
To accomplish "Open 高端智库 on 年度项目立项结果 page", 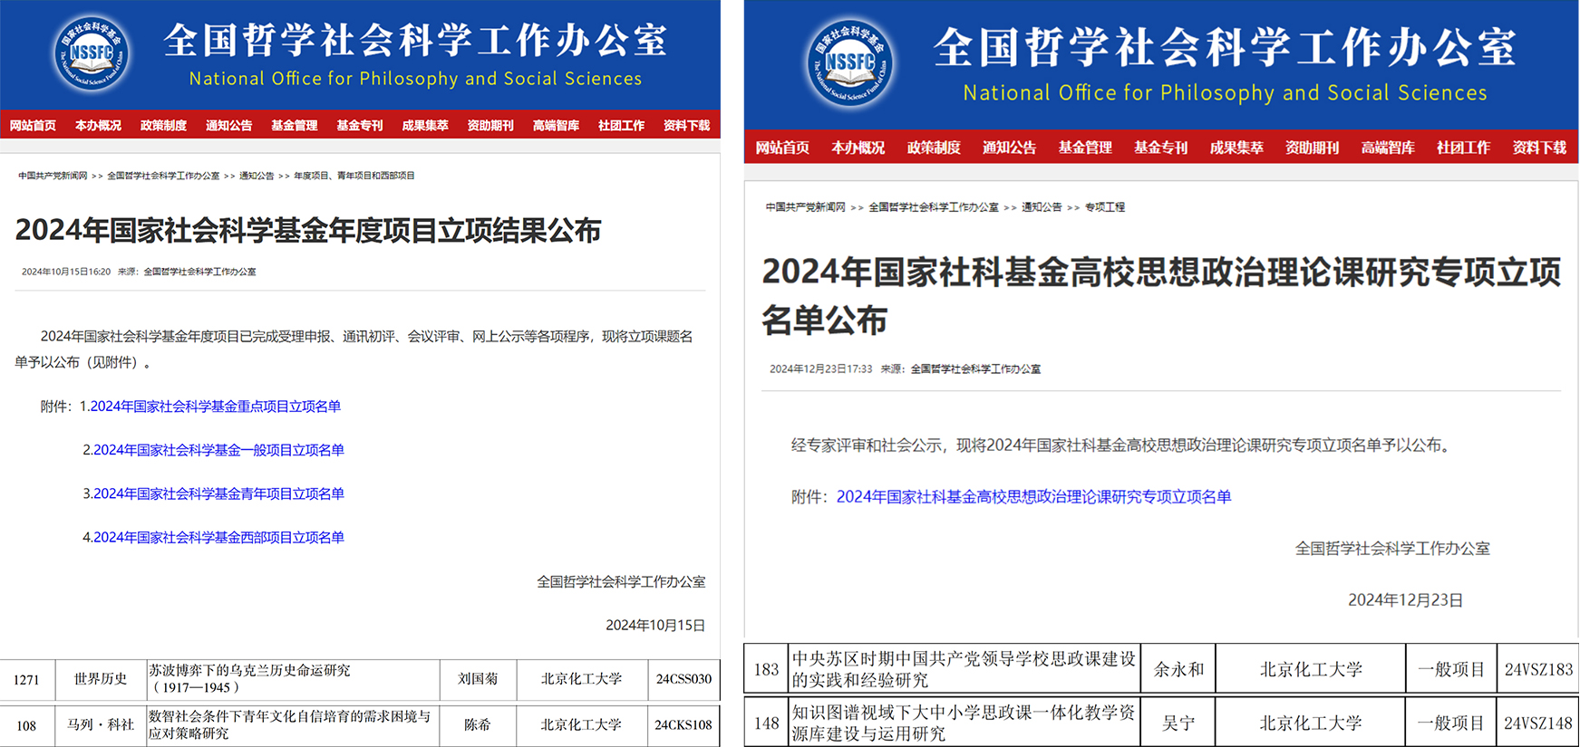I will click(556, 125).
